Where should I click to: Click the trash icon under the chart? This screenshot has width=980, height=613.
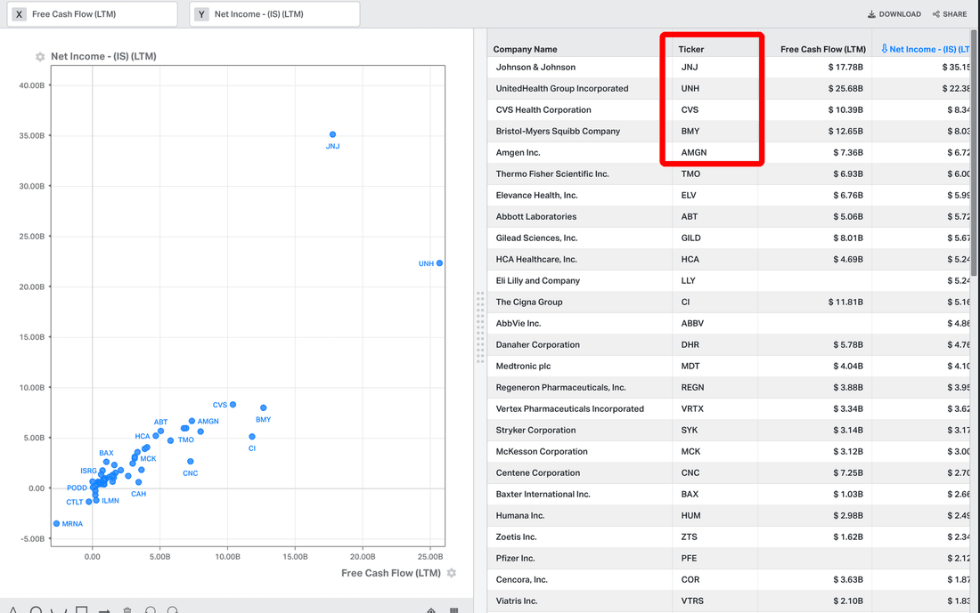[127, 609]
